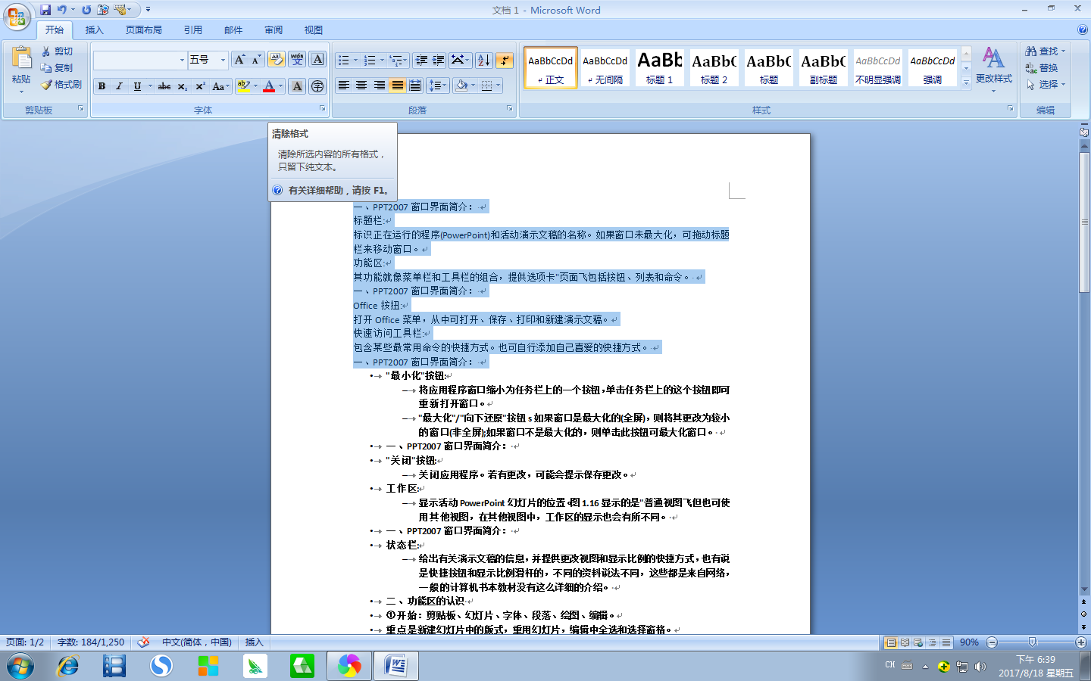Click the Replace (替换) command
The height and width of the screenshot is (681, 1091).
coord(1043,68)
